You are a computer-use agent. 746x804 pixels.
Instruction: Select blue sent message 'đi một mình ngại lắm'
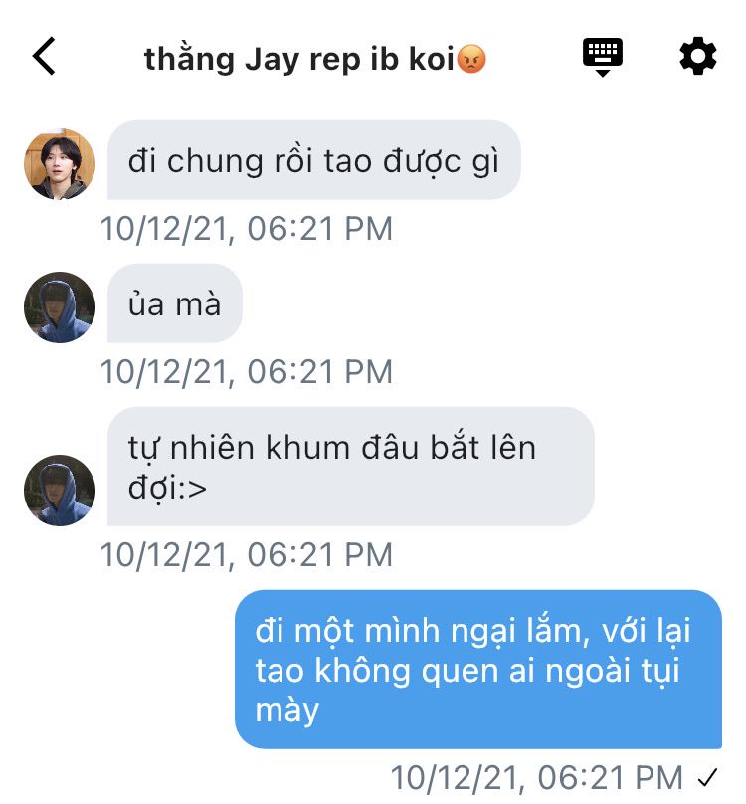pos(477,669)
